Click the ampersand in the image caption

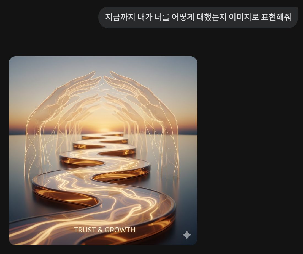pyautogui.click(x=100, y=230)
